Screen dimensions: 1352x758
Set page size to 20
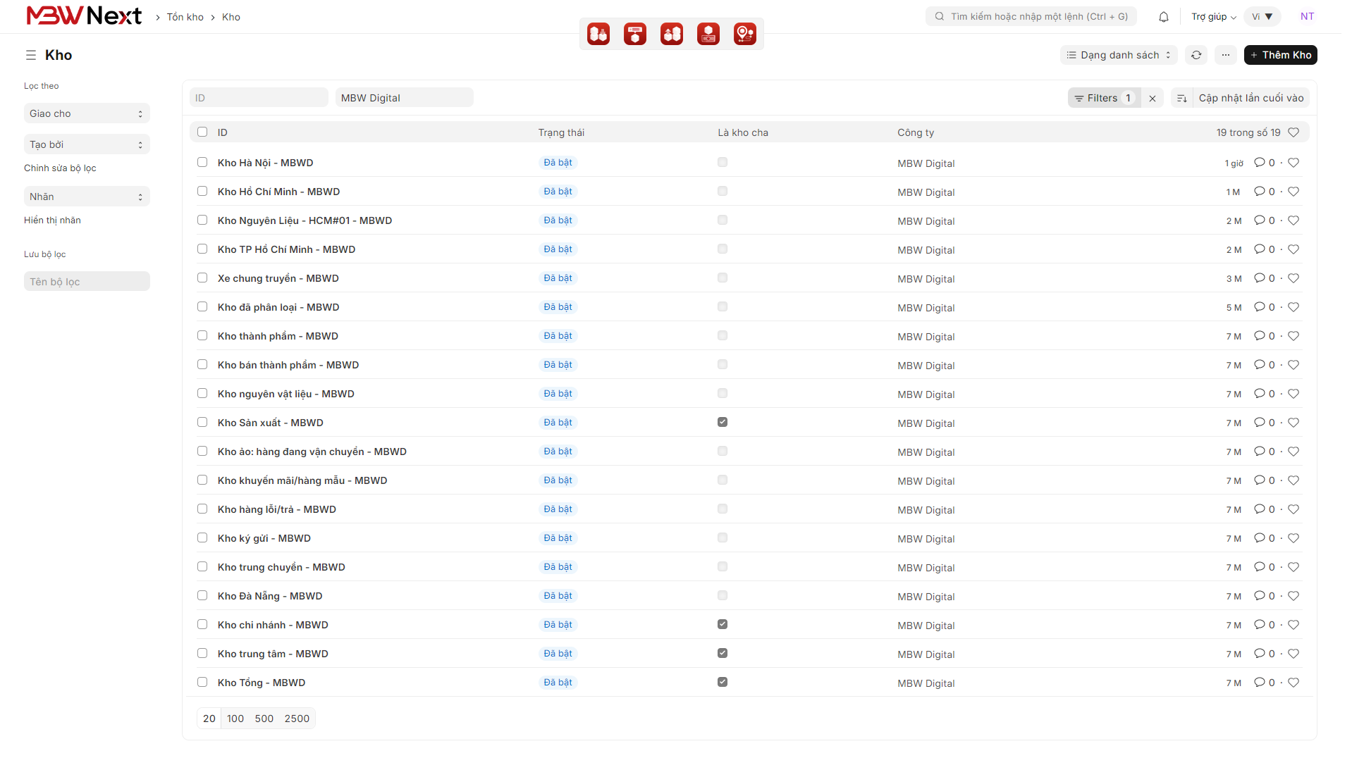(209, 719)
